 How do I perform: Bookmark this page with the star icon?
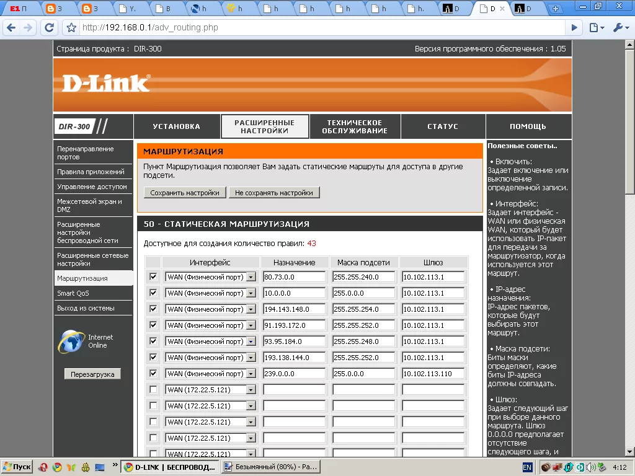click(71, 27)
